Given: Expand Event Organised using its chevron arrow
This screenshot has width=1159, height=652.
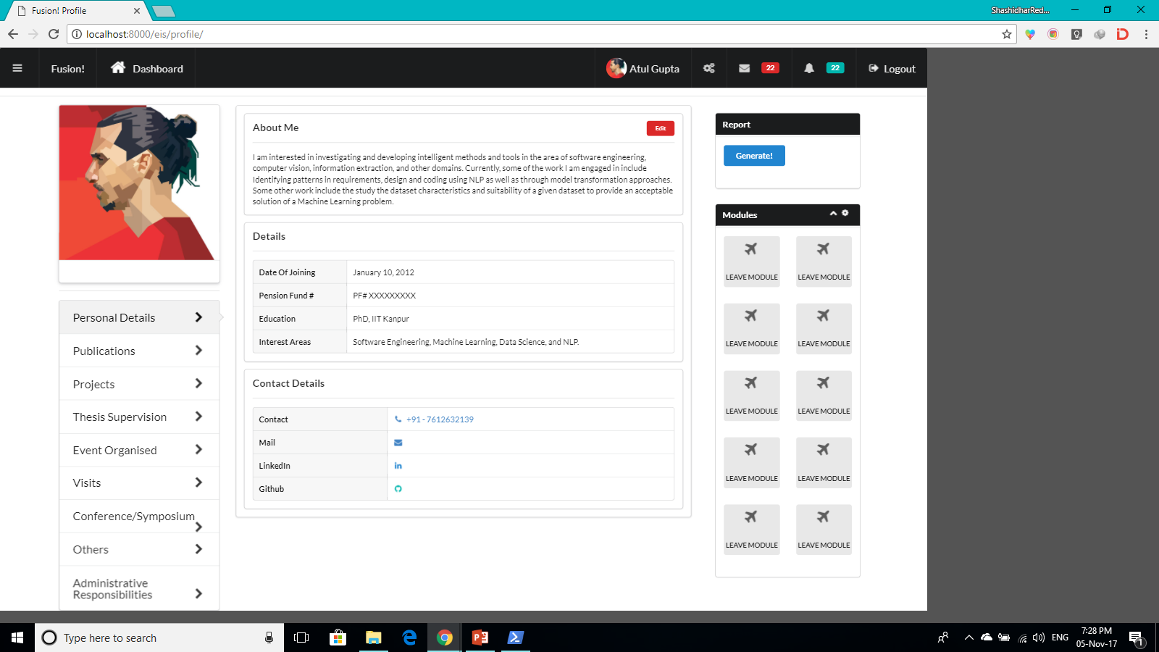Looking at the screenshot, I should [x=198, y=450].
